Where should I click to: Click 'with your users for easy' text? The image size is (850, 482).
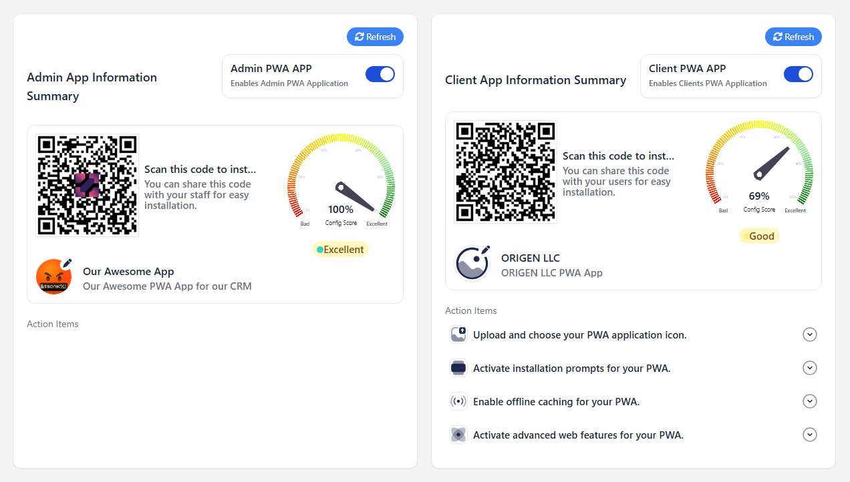point(617,182)
